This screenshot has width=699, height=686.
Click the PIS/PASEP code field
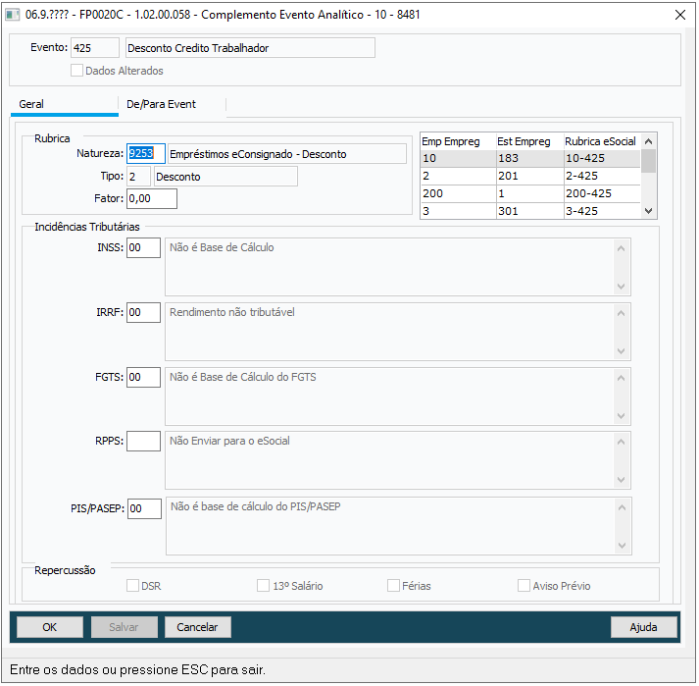click(144, 508)
